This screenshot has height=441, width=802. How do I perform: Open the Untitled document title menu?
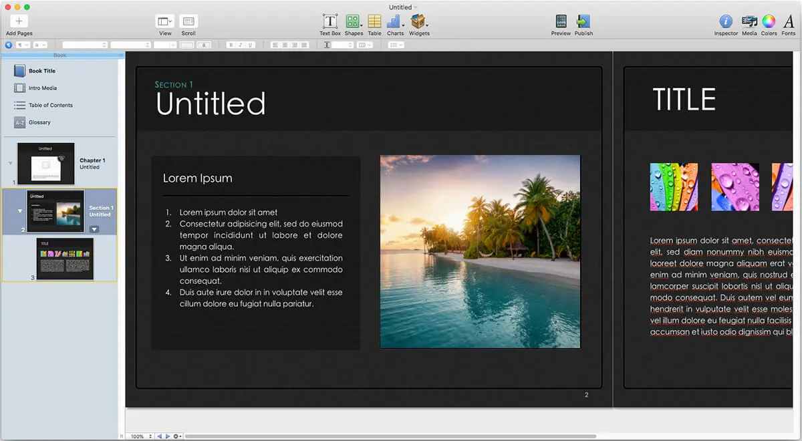point(402,7)
